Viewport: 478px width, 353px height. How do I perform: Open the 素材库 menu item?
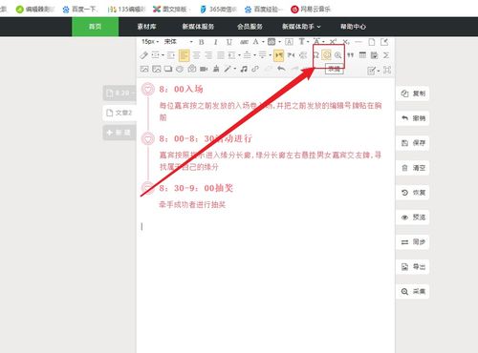point(146,27)
